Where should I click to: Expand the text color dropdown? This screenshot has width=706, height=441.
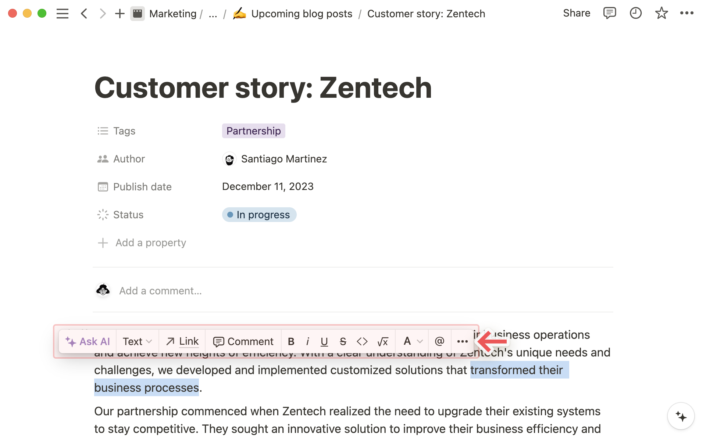coord(413,342)
